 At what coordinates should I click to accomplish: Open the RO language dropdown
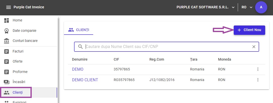[x=247, y=7]
